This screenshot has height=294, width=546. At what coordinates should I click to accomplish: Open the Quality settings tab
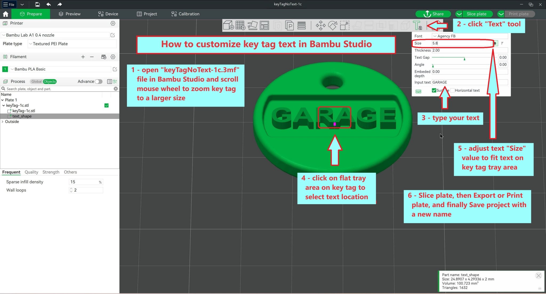point(31,172)
